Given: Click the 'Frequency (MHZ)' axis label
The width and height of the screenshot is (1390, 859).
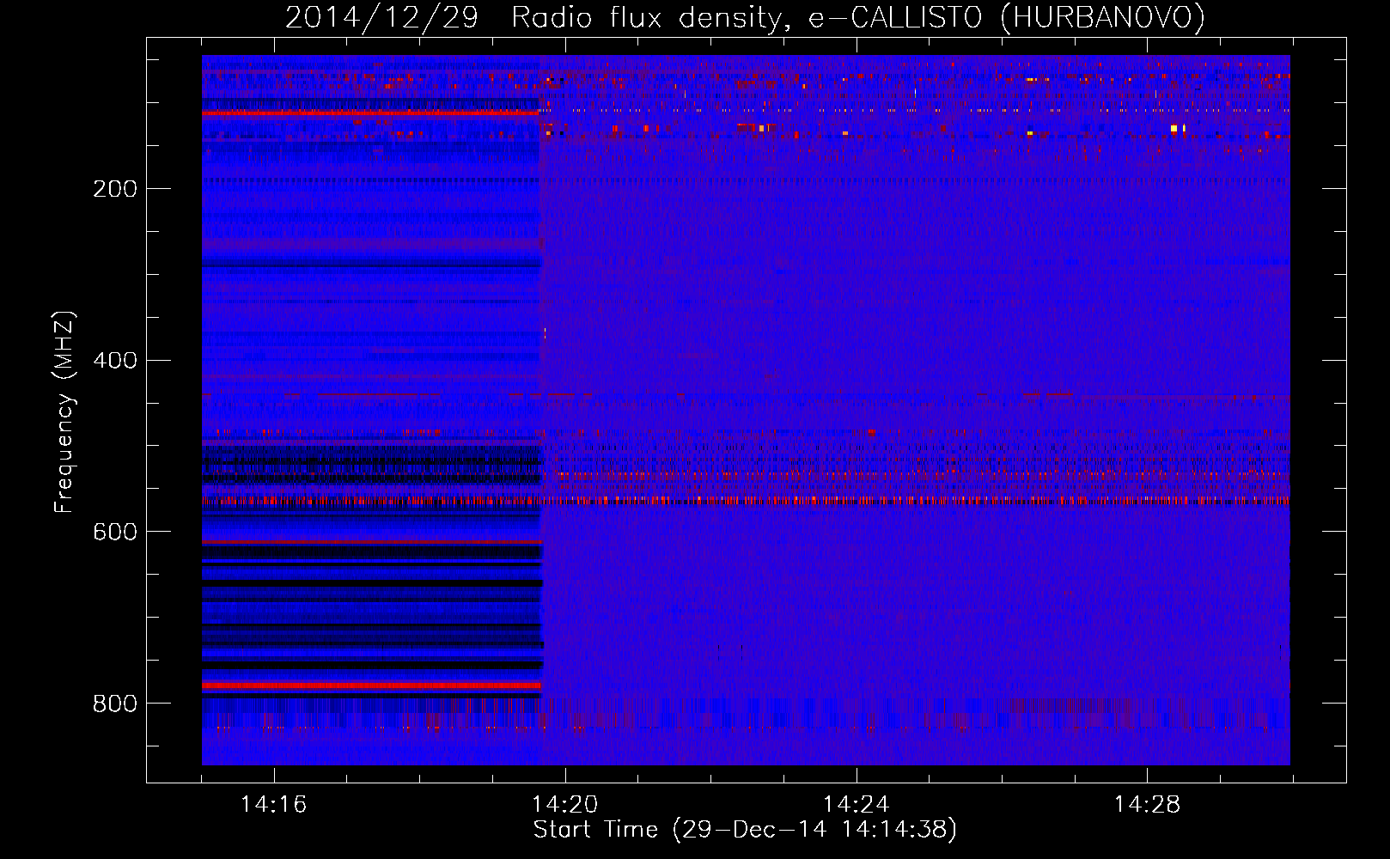Looking at the screenshot, I should tap(64, 411).
